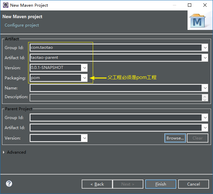Open the Packaging dropdown arrow
This screenshot has width=213, height=194.
pyautogui.click(x=85, y=78)
